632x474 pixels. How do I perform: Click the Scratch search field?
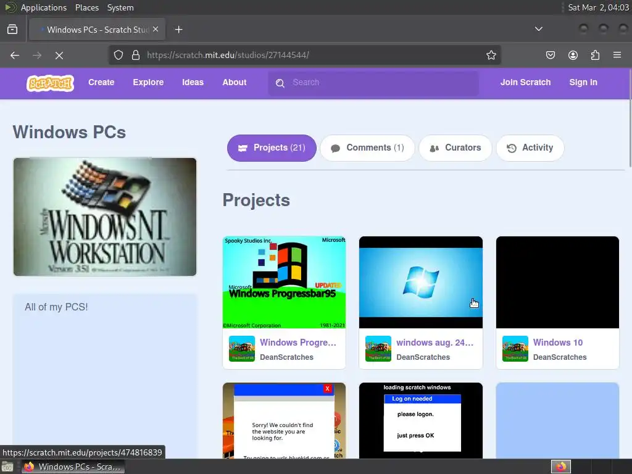tap(373, 83)
